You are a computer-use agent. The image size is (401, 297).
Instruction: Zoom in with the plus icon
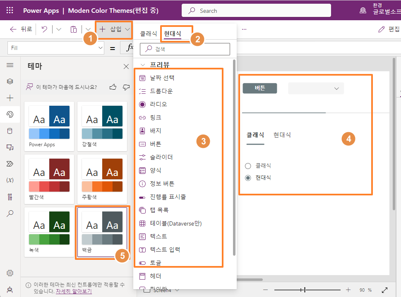click(348, 290)
